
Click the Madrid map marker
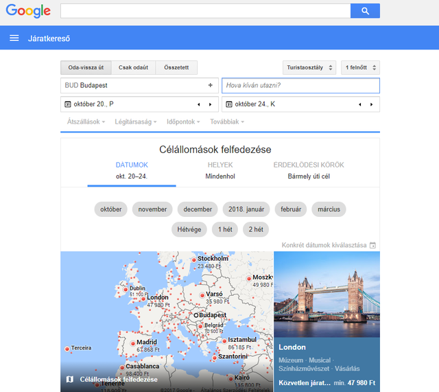133,343
